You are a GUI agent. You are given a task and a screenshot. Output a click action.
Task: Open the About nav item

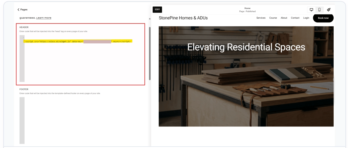point(284,18)
